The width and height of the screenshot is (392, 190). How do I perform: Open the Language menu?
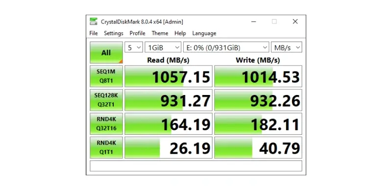[x=204, y=33]
